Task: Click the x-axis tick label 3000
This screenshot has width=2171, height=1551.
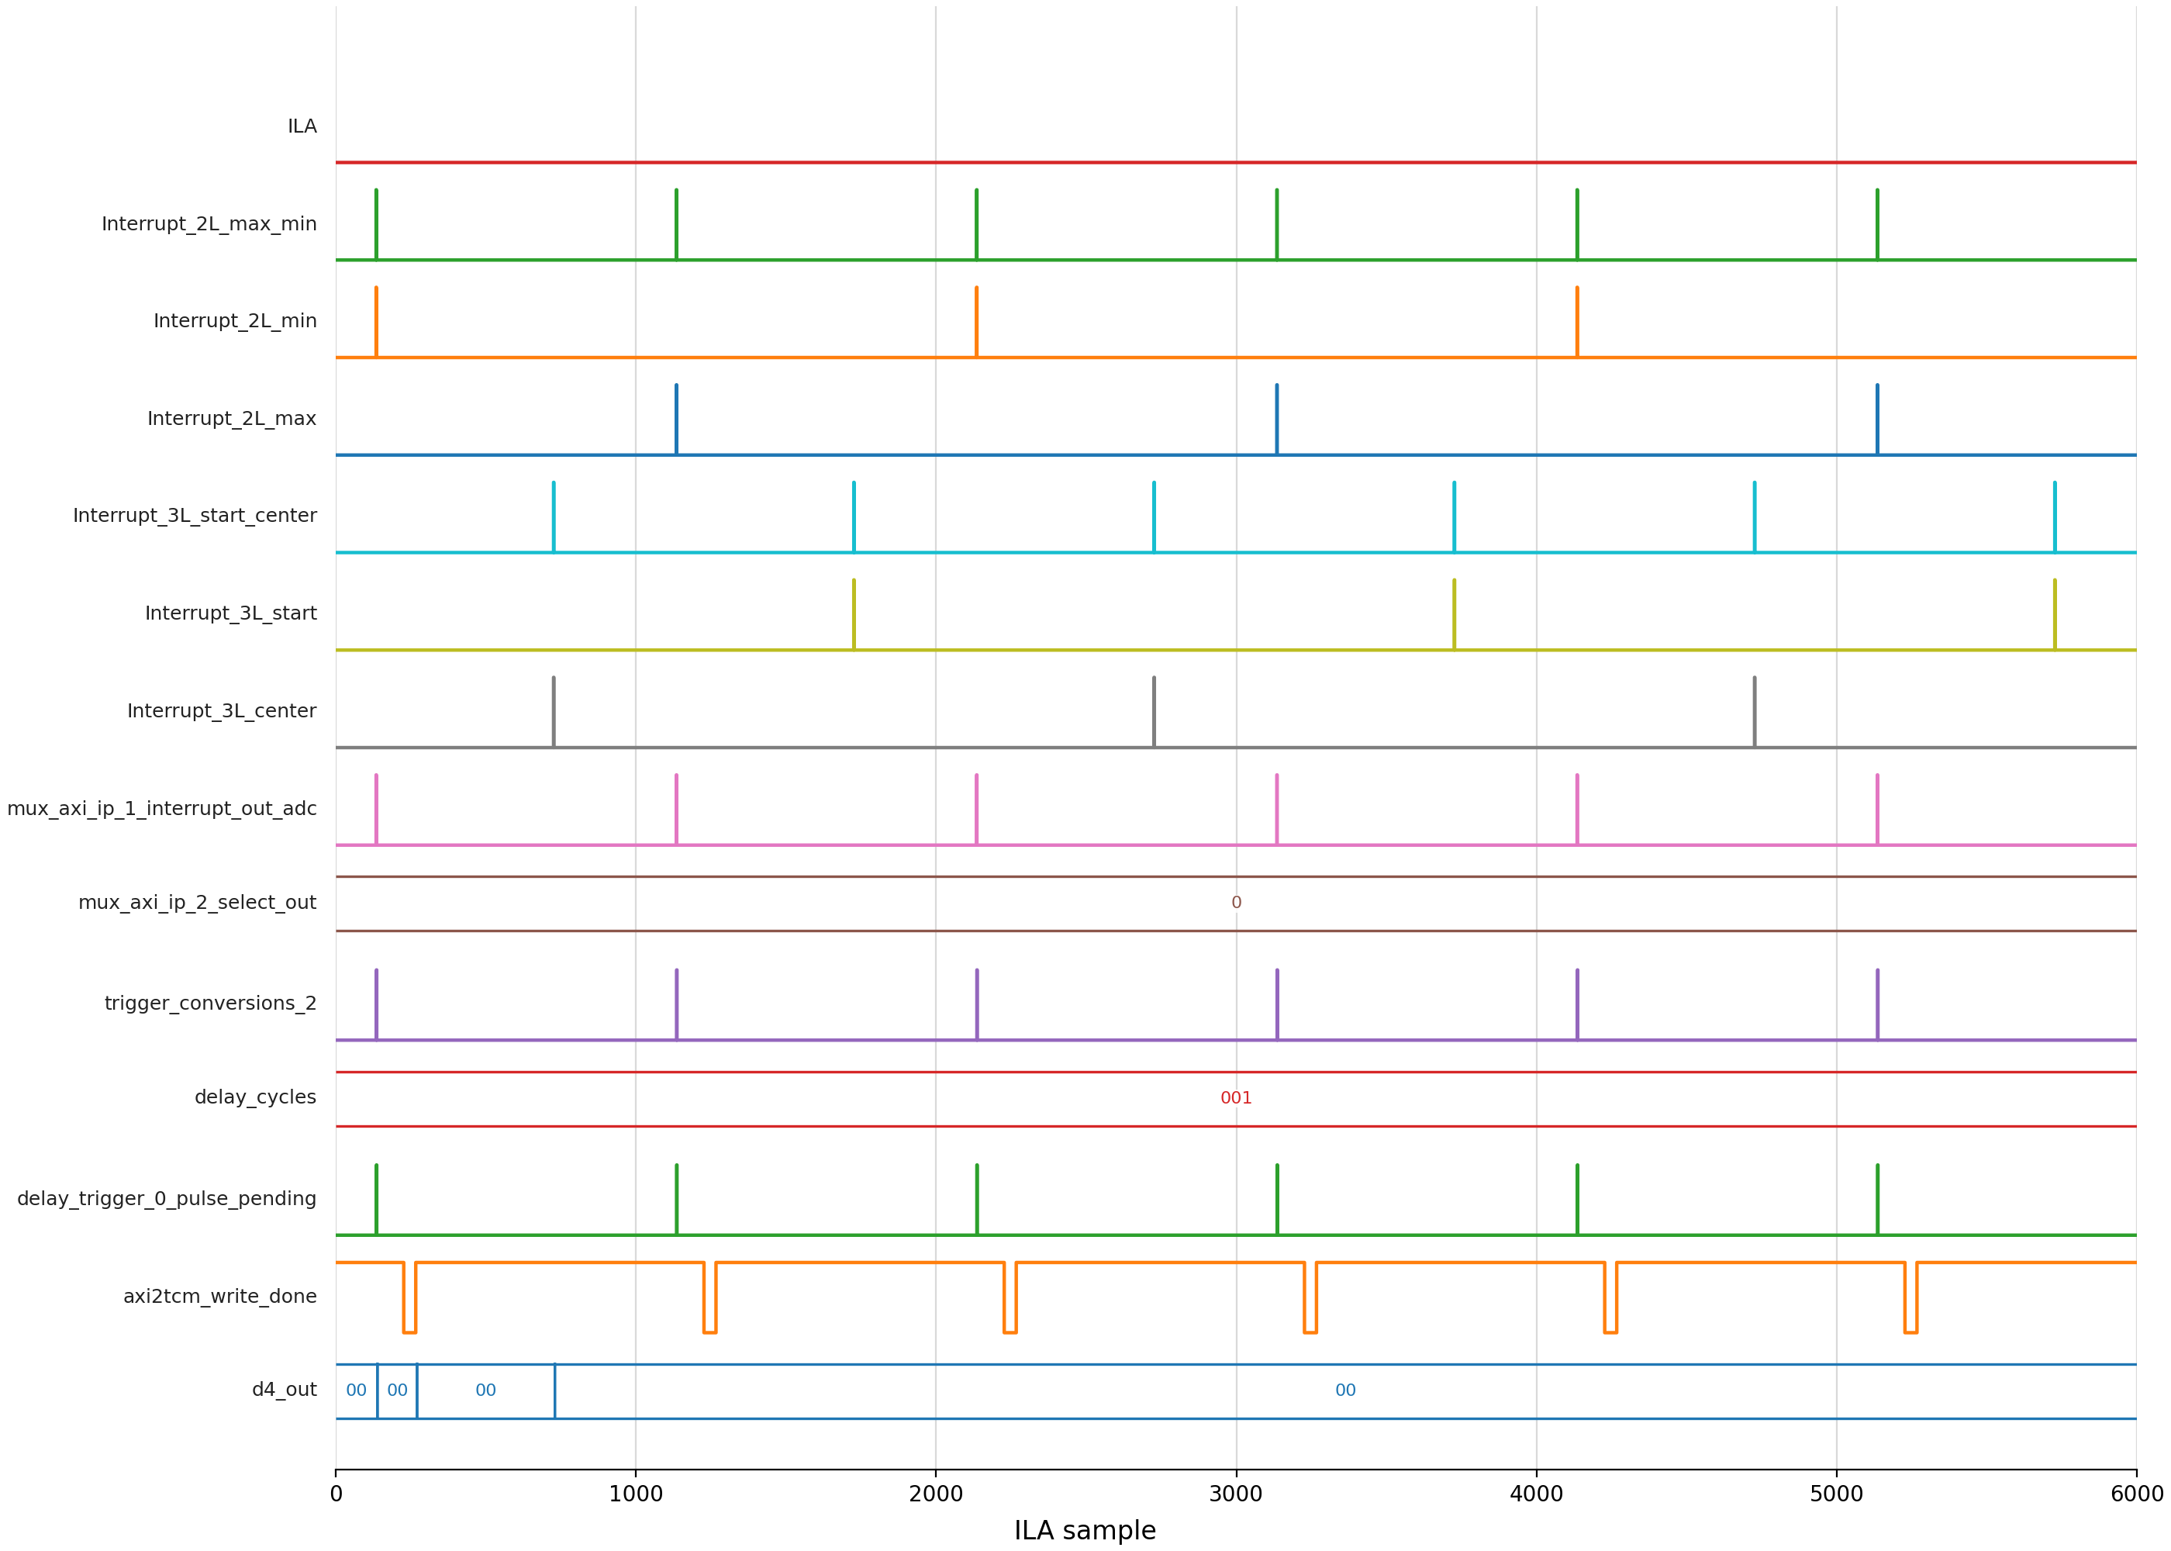Action: point(1235,1494)
